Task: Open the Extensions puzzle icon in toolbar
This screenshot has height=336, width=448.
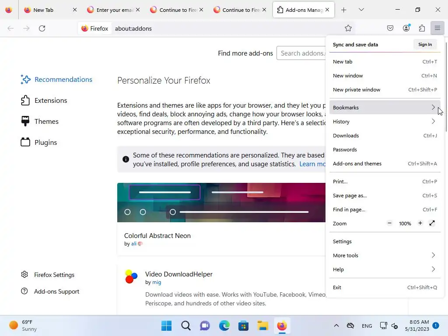Action: click(x=422, y=28)
